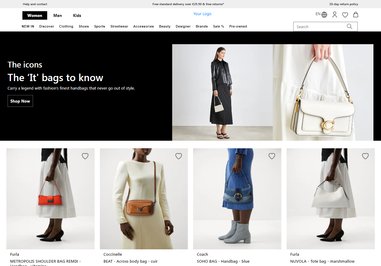Viewport: 381px width, 266px height.
Task: Open the 30-day return policy link
Action: [343, 4]
